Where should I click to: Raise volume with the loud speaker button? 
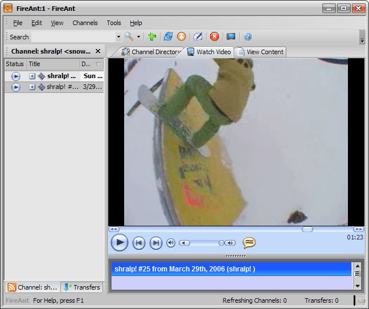(230, 243)
